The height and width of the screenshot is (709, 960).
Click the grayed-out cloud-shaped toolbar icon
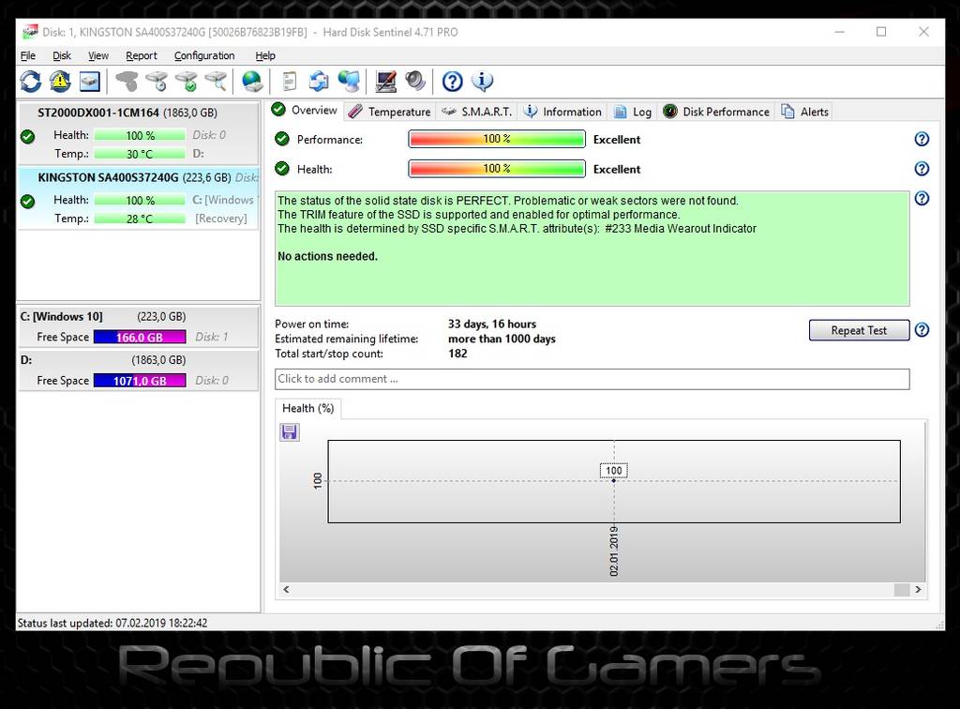[x=127, y=82]
